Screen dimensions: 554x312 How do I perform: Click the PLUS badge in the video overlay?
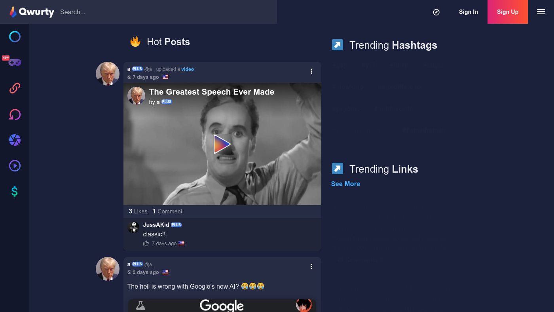167,102
